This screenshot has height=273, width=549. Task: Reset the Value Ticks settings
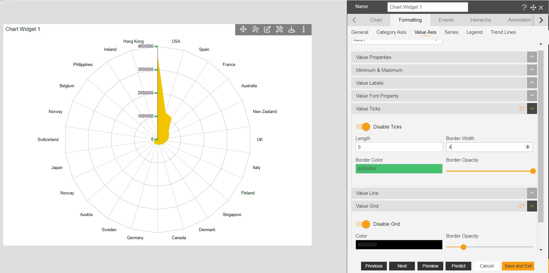coord(522,108)
